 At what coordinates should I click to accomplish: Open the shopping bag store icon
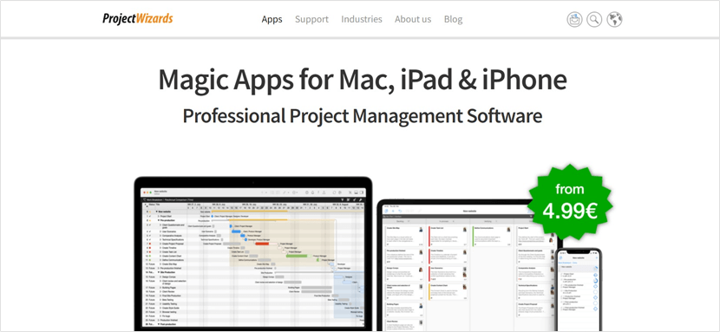coord(574,19)
